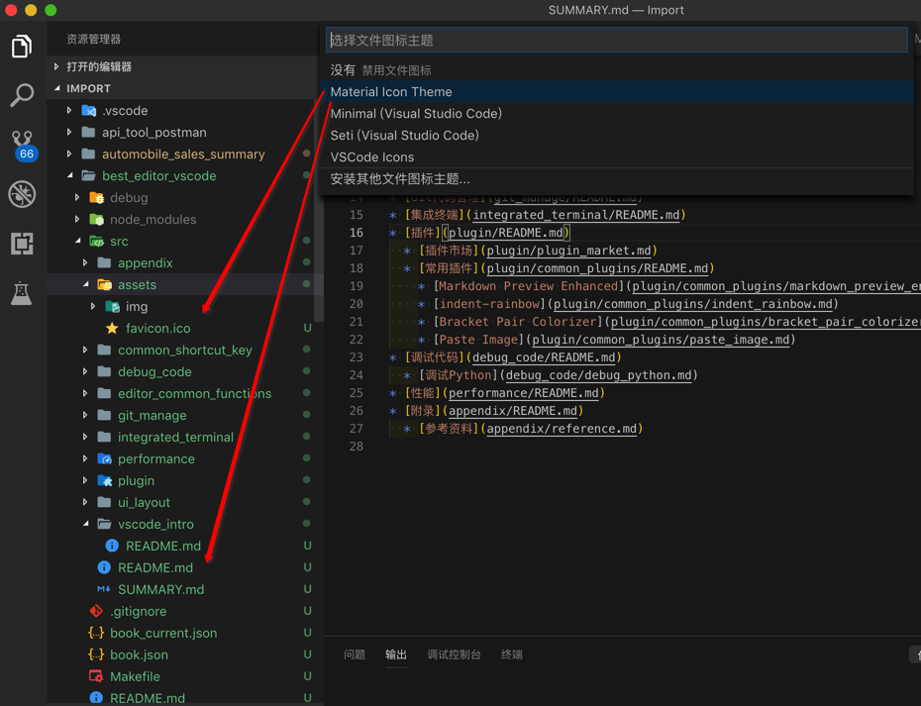Select VSCode Icons theme
The image size is (921, 706).
[617, 156]
